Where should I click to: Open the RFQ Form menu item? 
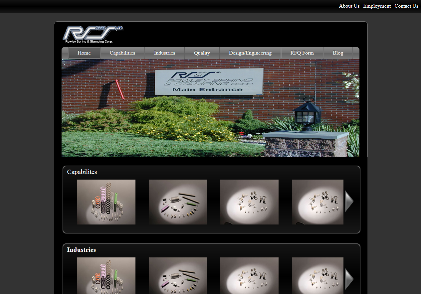302,53
